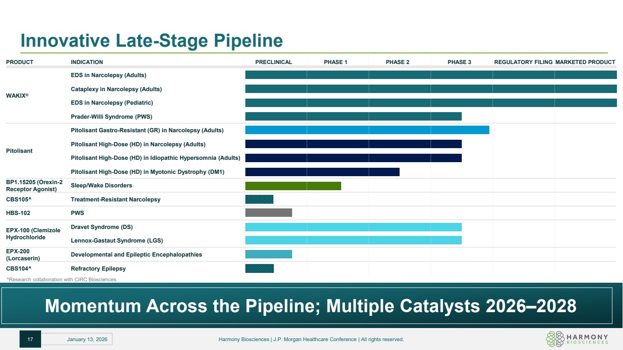Screen dimensions: 623x350
Task: Click the Prader-Willi Syndrome (PWS) indication
Action: 111,117
